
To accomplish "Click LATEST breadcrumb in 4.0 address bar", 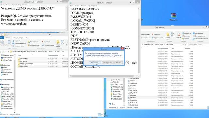I will click(57, 52).
